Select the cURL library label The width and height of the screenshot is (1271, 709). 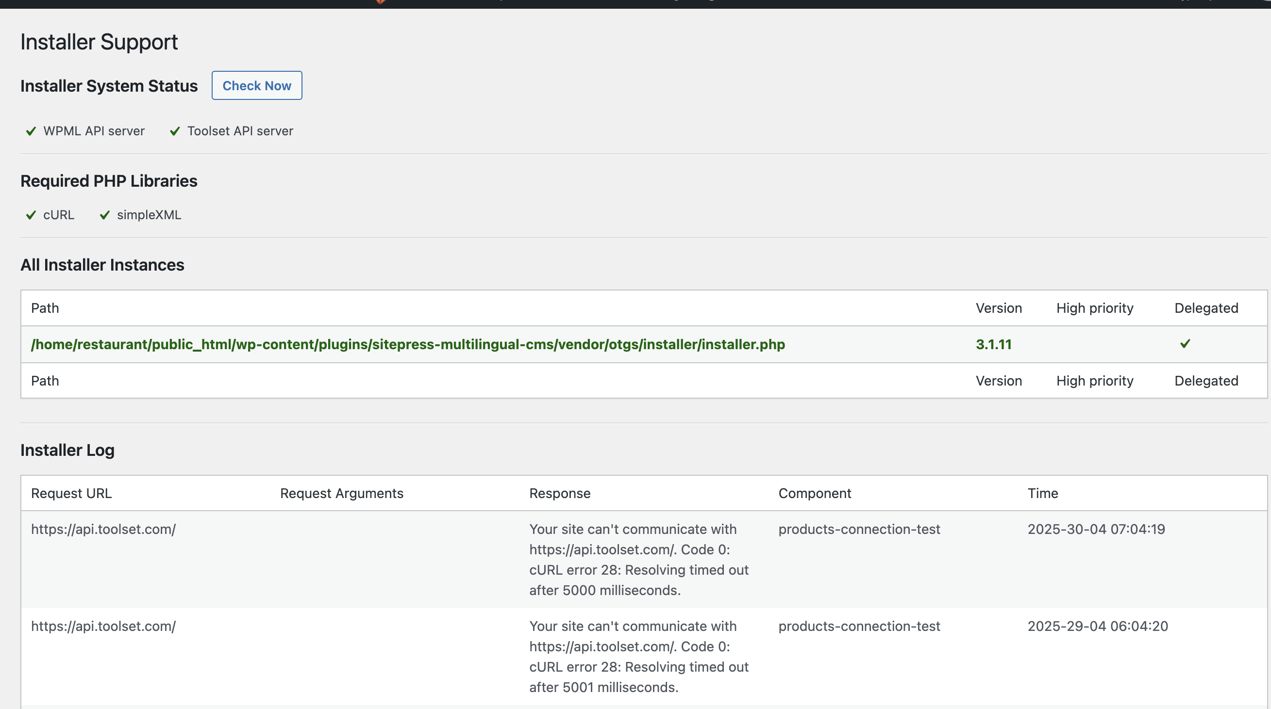tap(59, 215)
